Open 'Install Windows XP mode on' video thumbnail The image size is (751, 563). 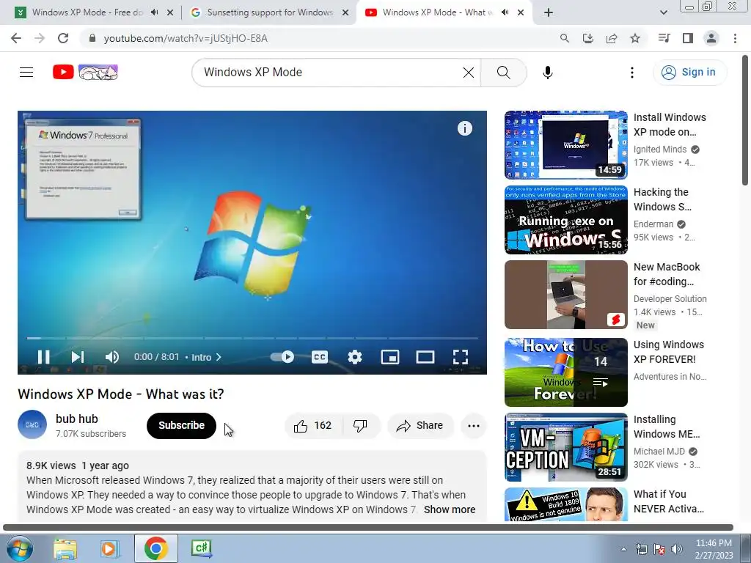[x=565, y=145]
